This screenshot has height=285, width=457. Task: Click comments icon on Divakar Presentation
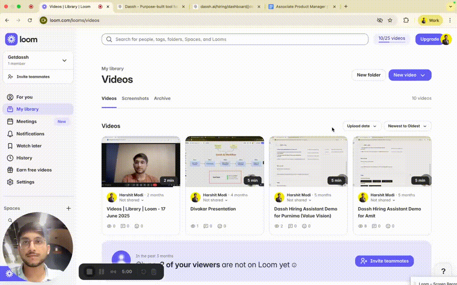[x=206, y=226]
